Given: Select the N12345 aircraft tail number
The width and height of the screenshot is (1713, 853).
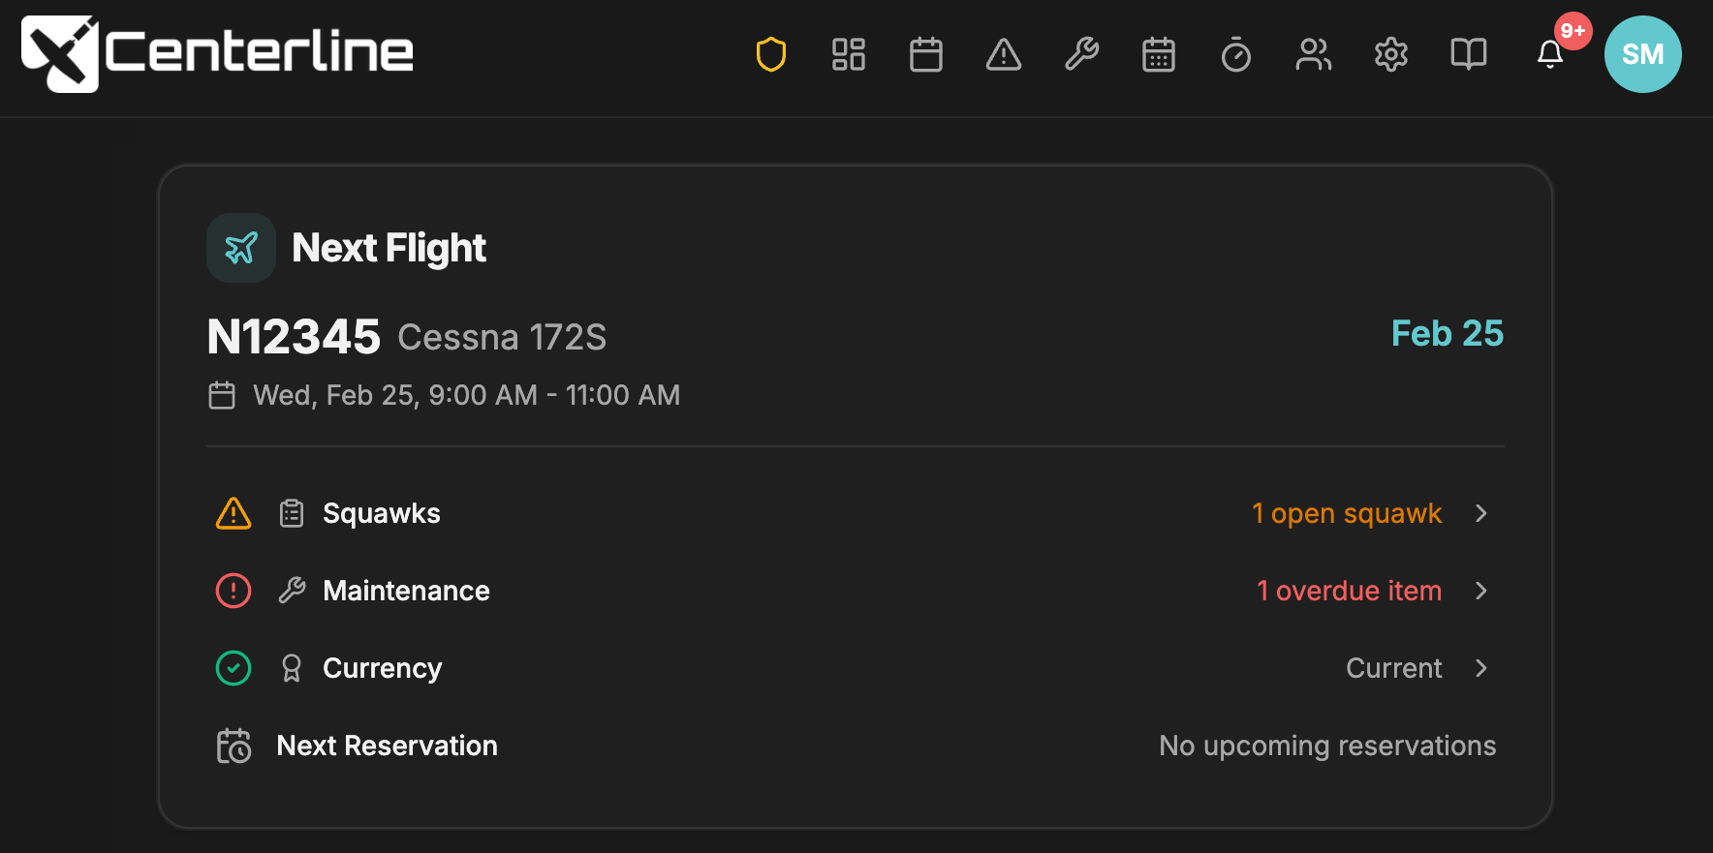Looking at the screenshot, I should pos(294,337).
